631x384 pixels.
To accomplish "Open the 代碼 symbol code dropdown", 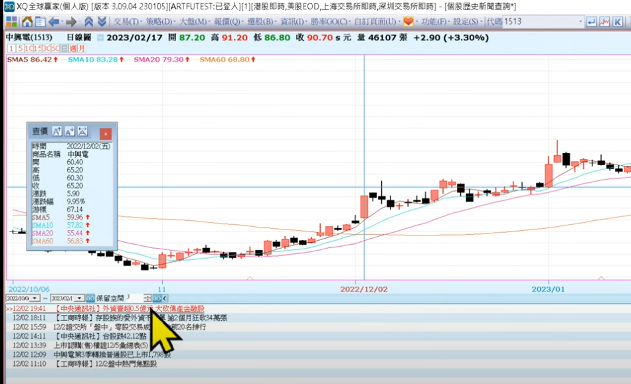I will click(x=579, y=22).
